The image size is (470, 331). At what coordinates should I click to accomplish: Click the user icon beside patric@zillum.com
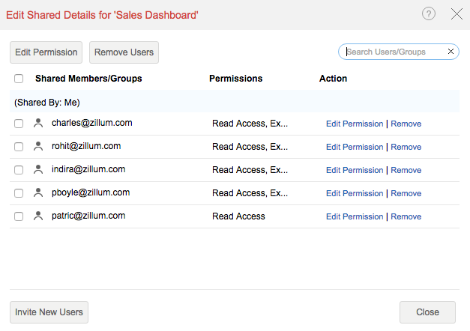point(38,216)
